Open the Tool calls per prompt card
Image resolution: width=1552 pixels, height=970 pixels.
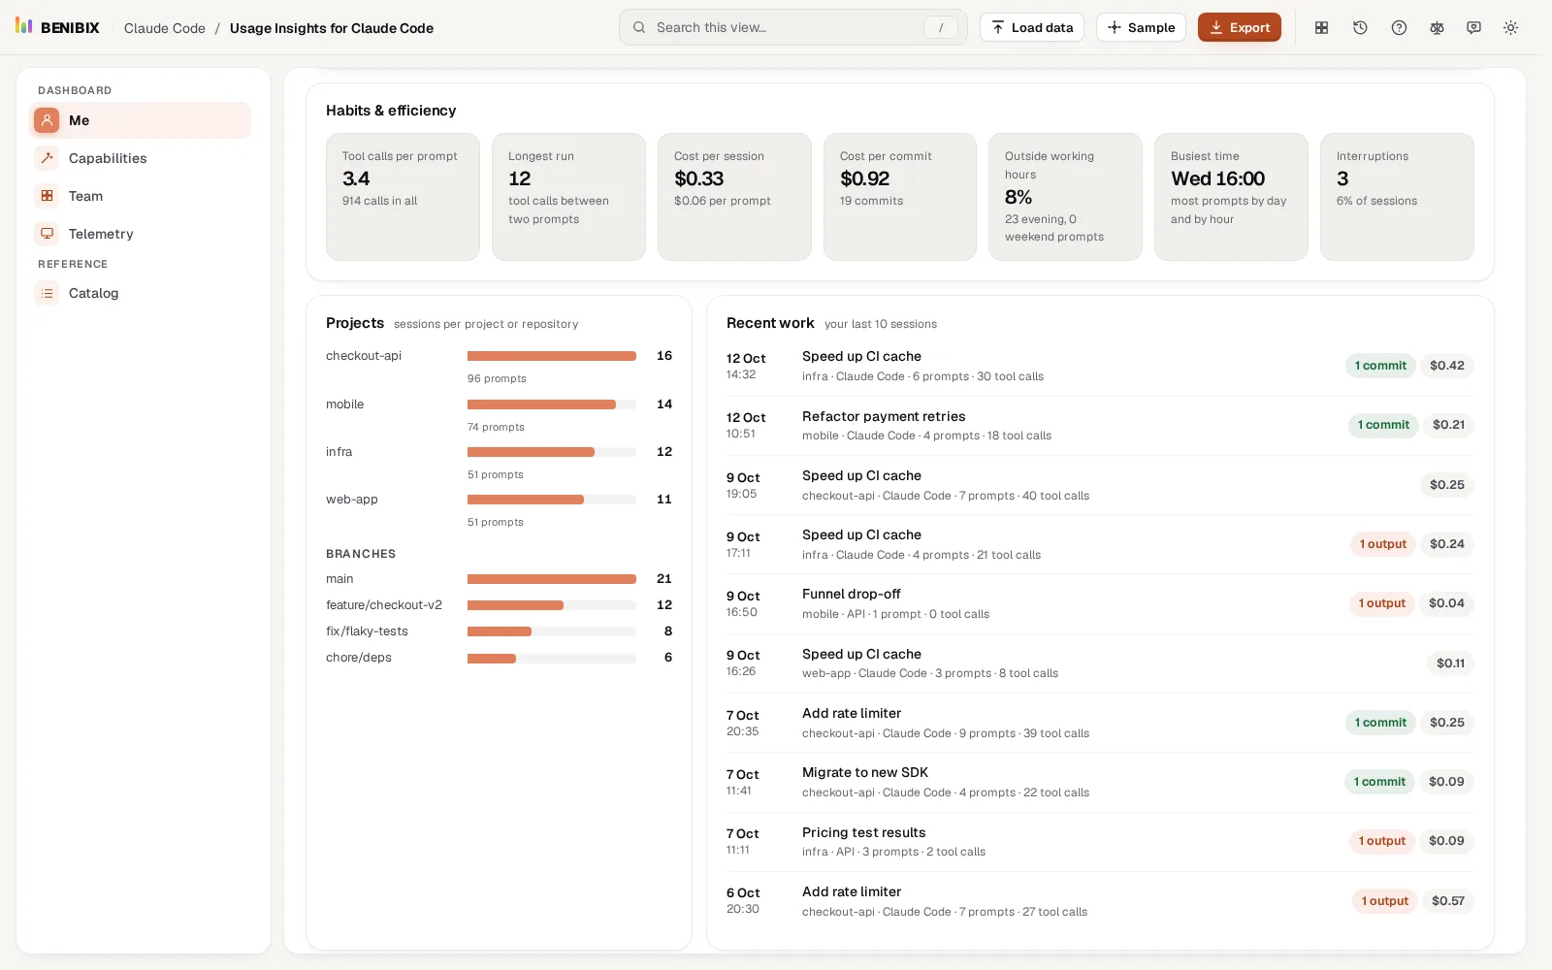point(403,197)
